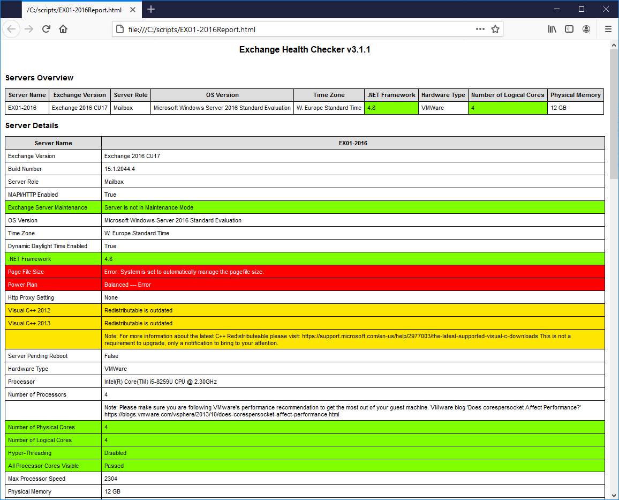Reload the EX01-2016 report page
619x500 pixels.
click(x=46, y=29)
